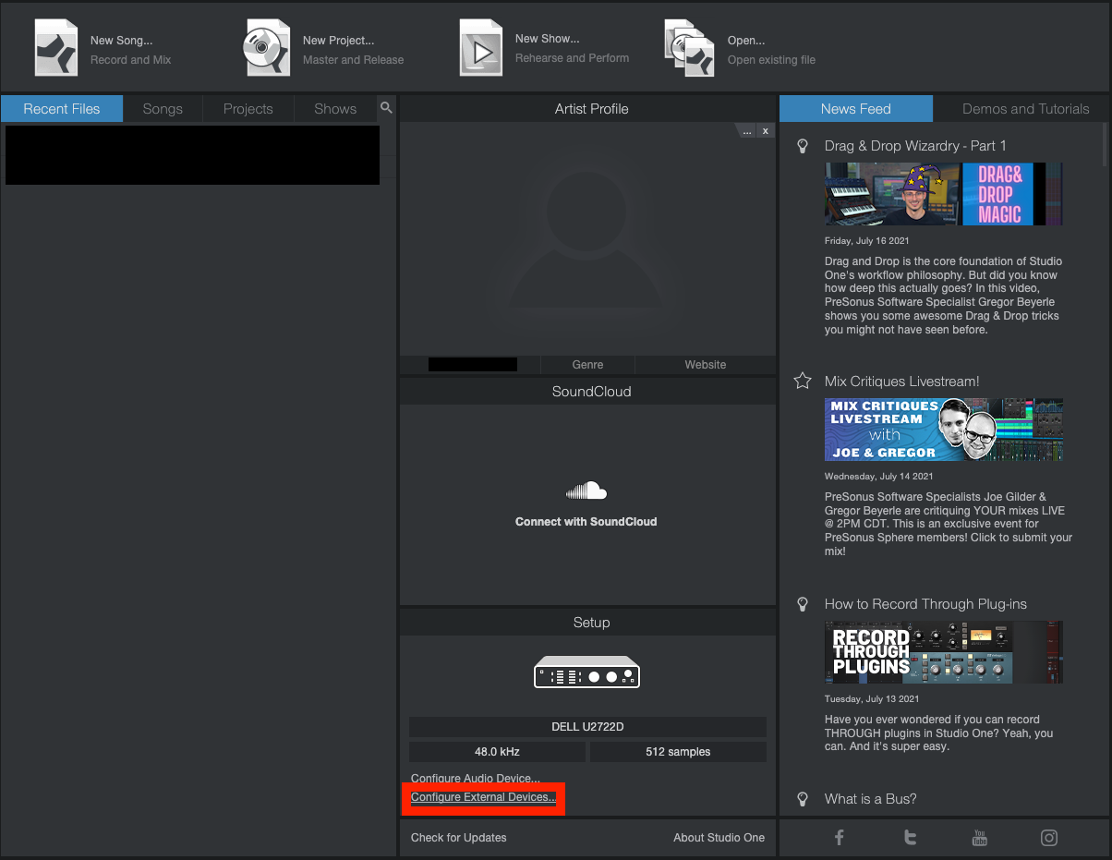Switch to the Recent Files tab
Viewport: 1112px width, 860px height.
click(62, 109)
